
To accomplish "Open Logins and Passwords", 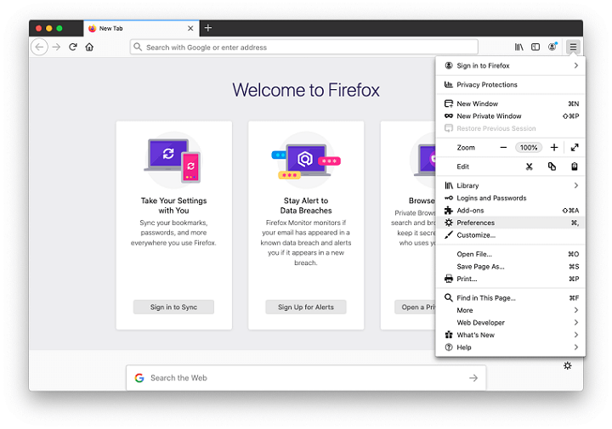I will coord(511,198).
